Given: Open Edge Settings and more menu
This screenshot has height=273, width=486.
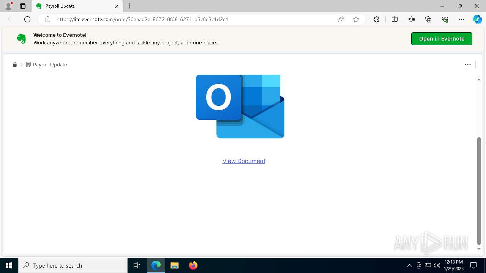Looking at the screenshot, I should pos(462,19).
